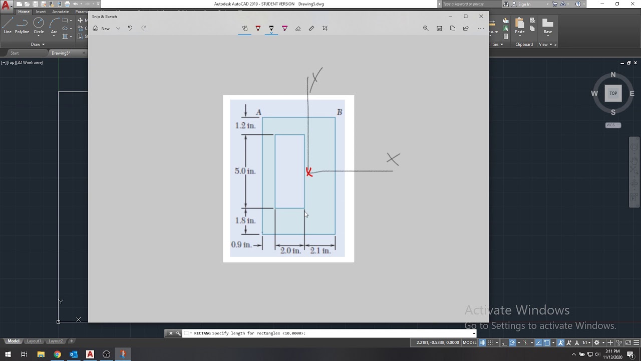Open the Circle tool options arrow
Screen dimensions: 641x361
(x=39, y=36)
